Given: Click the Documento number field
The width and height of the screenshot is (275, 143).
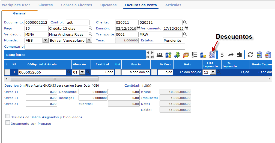Looking at the screenshot, I should point(36,22).
